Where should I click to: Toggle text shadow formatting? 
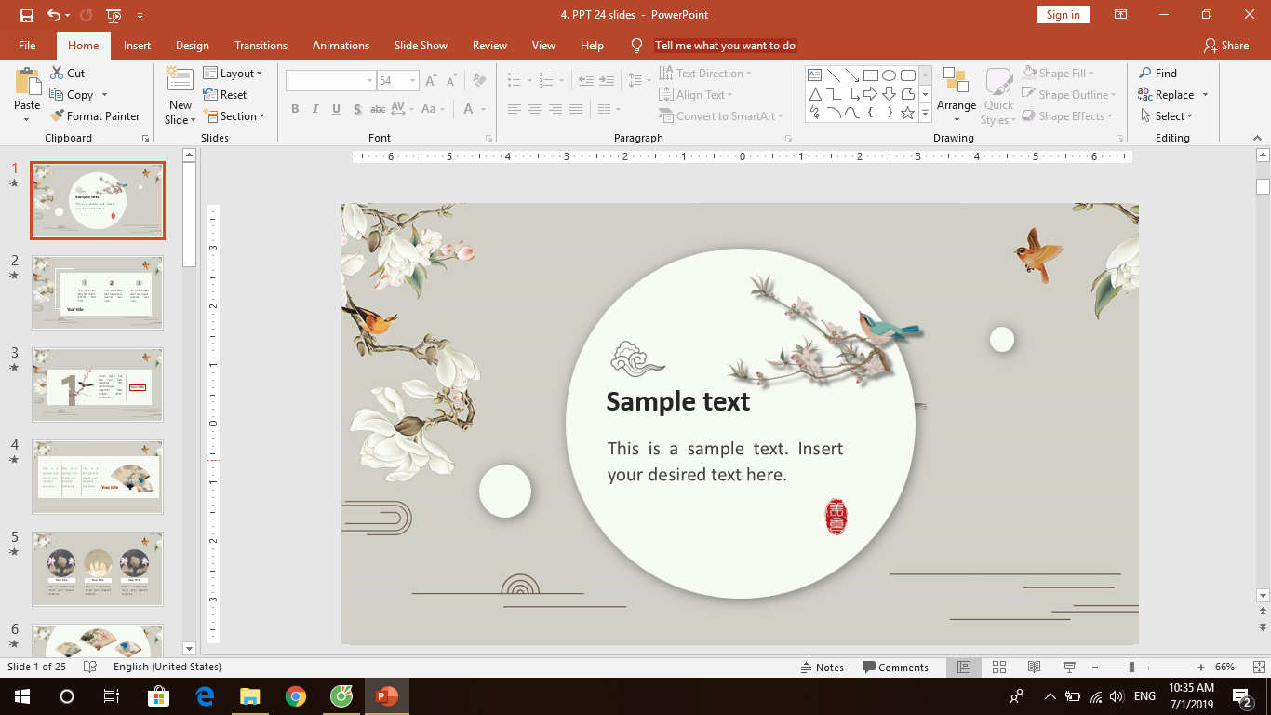(356, 109)
